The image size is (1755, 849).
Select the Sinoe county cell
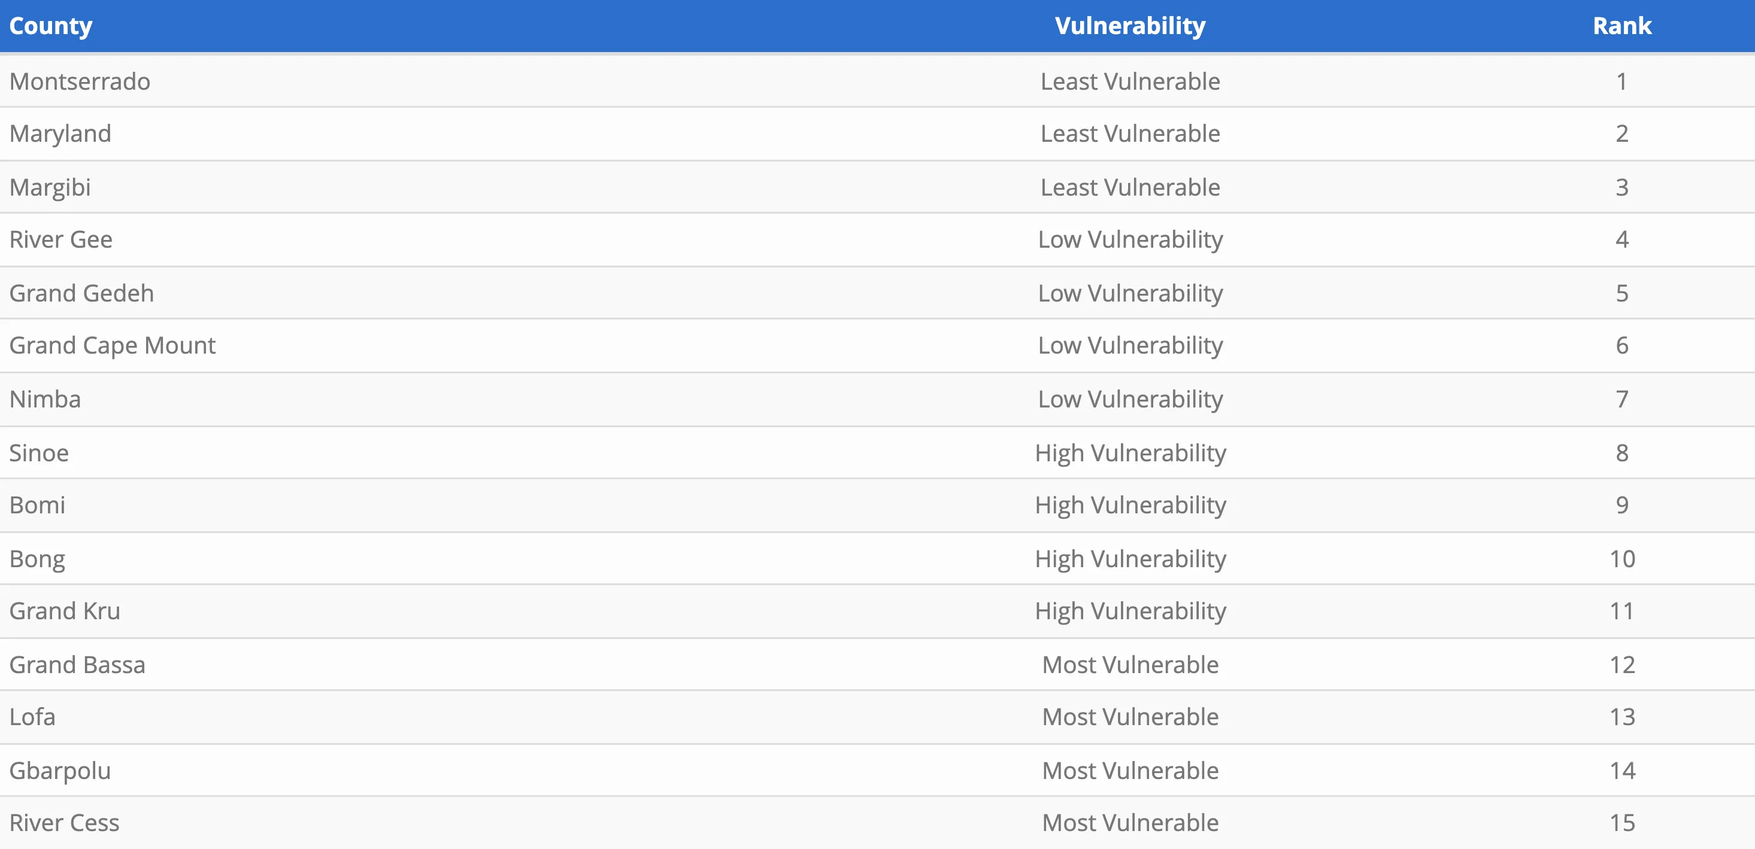[39, 453]
